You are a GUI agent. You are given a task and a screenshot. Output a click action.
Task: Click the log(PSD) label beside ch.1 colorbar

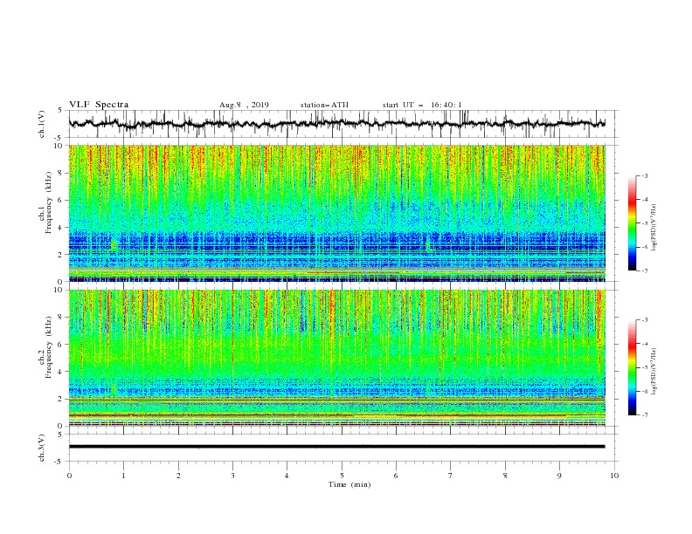(654, 228)
